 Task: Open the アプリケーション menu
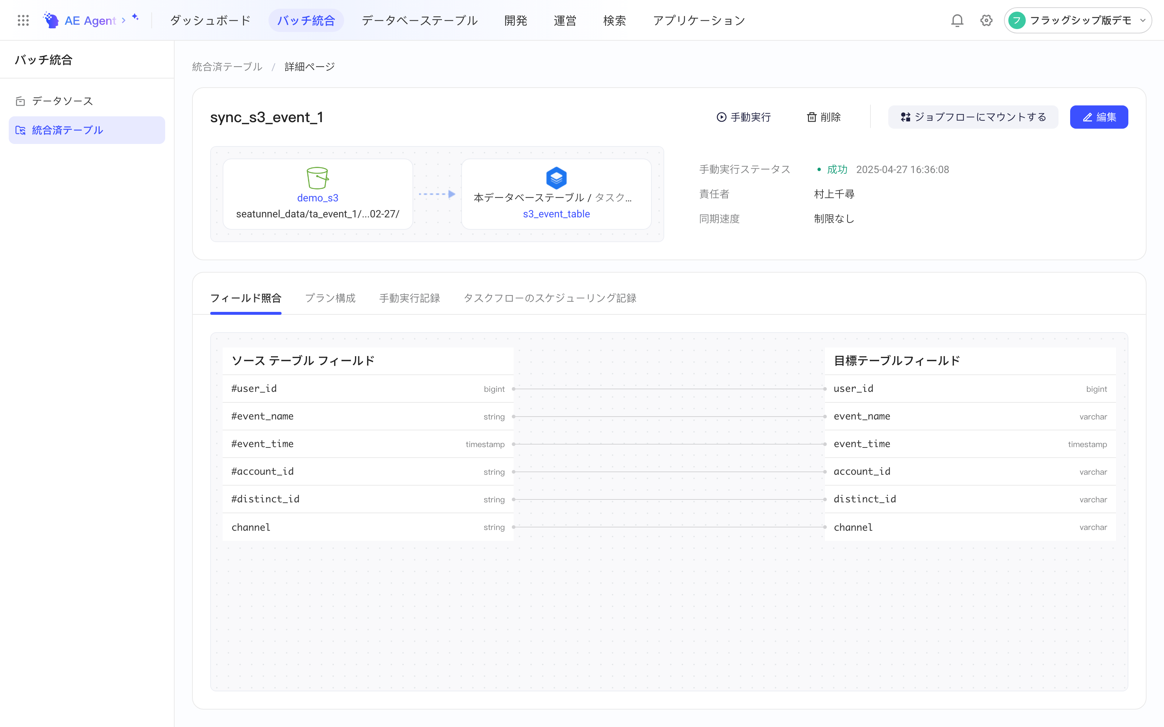(x=699, y=20)
